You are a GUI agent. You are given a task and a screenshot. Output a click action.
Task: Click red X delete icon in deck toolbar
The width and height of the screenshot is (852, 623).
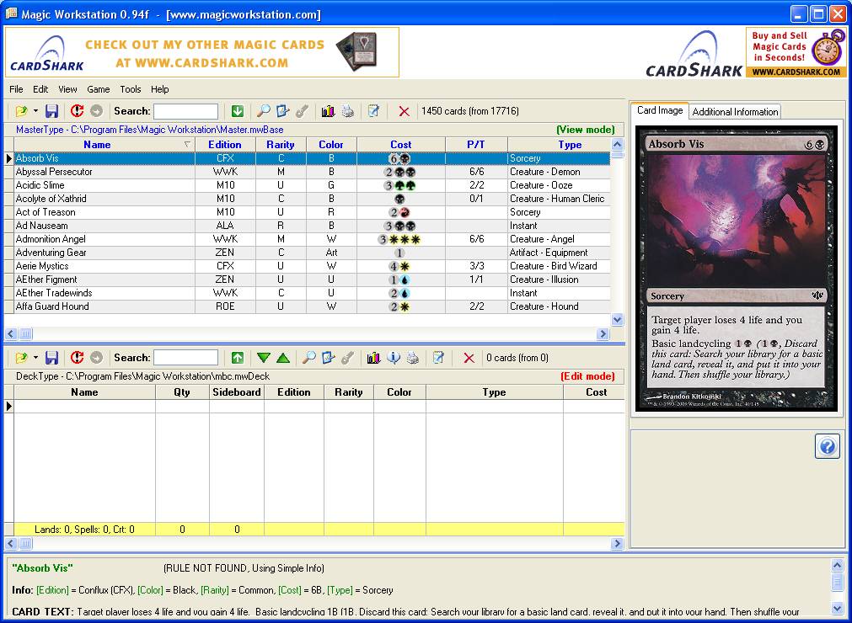(469, 358)
